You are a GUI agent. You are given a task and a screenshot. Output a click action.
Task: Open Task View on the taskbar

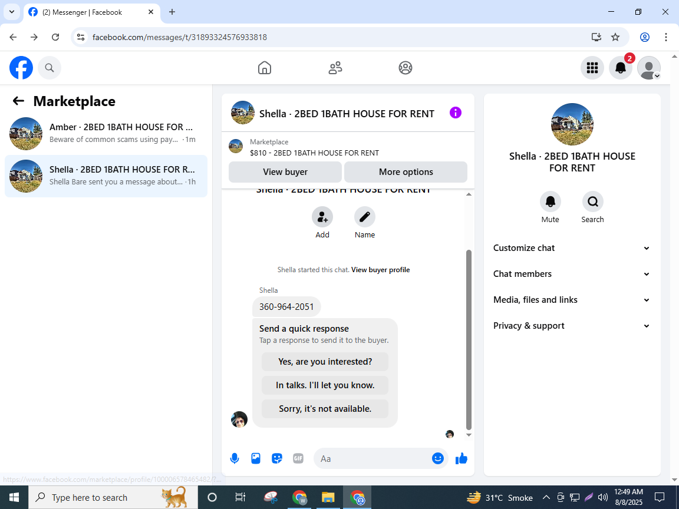point(240,497)
